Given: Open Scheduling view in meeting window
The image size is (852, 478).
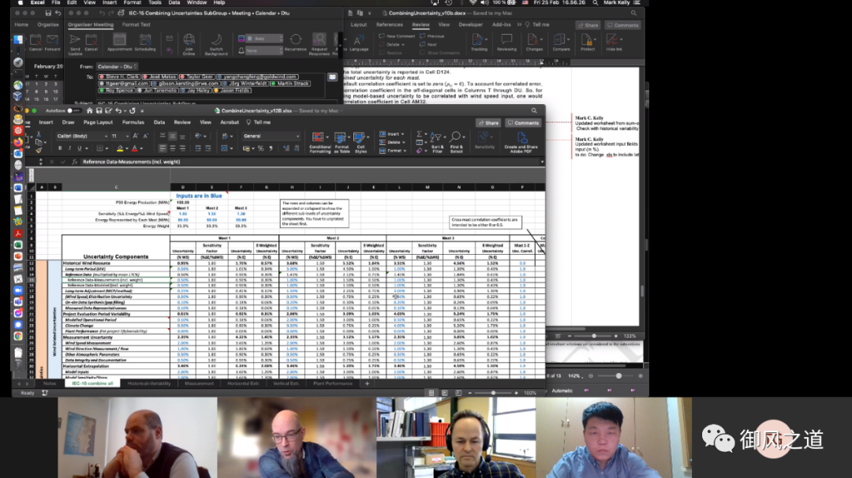Looking at the screenshot, I should pos(144,43).
